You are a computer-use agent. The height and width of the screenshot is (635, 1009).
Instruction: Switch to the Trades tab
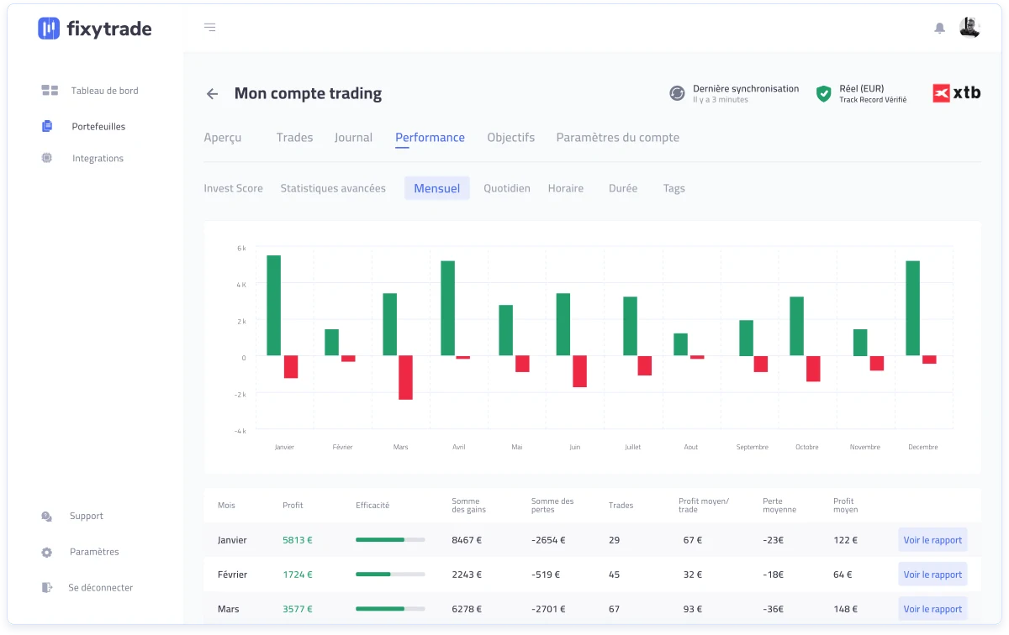coord(294,138)
